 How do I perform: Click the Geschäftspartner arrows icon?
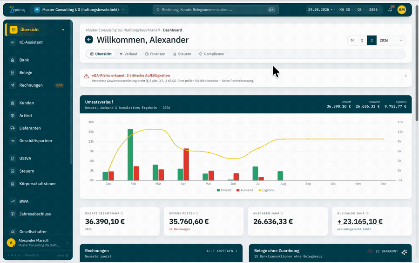[x=13, y=140]
